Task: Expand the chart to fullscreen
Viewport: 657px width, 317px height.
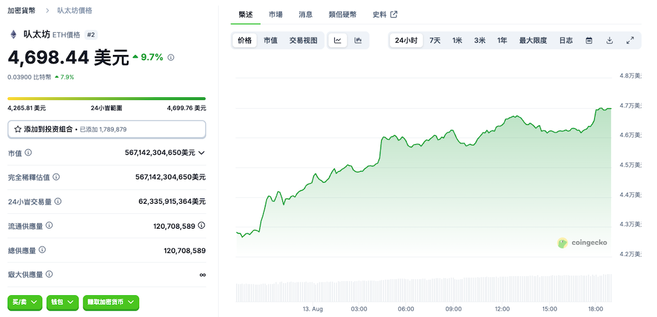Action: coord(630,40)
